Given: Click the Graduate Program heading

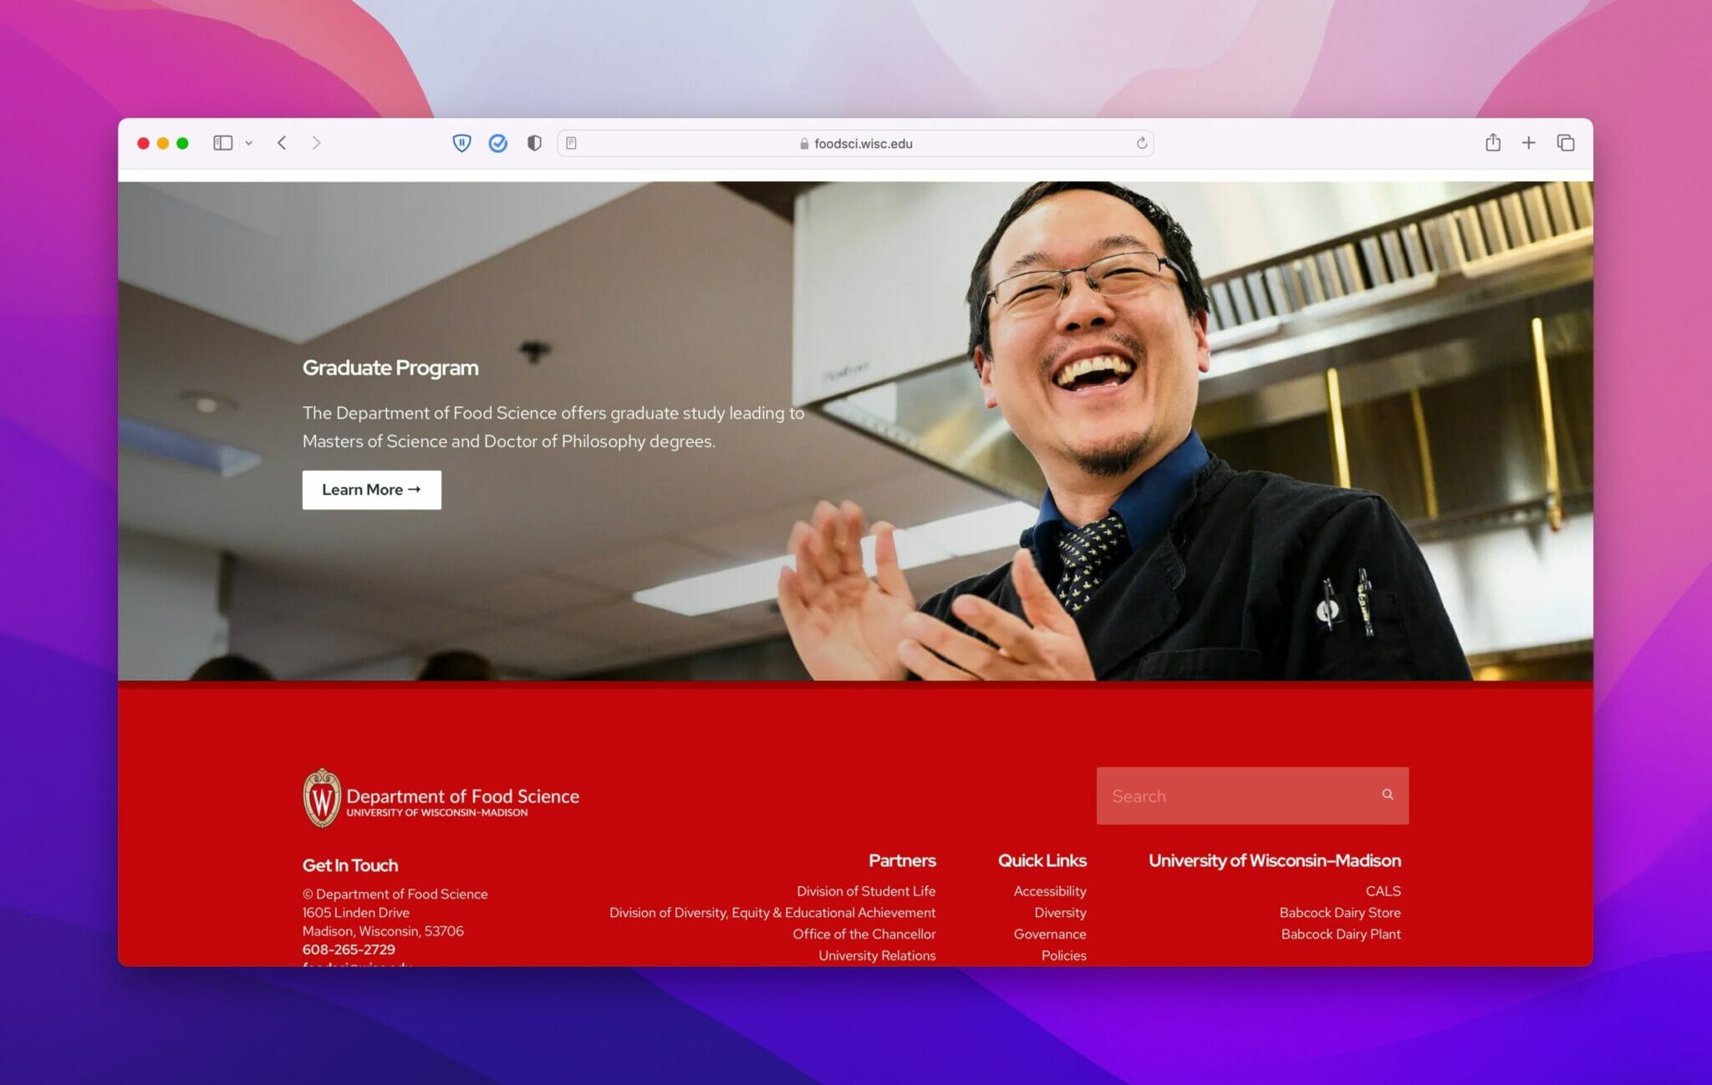Looking at the screenshot, I should coord(390,368).
